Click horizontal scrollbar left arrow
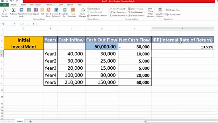Screen dimensions: 218x123 pos(145,122)
